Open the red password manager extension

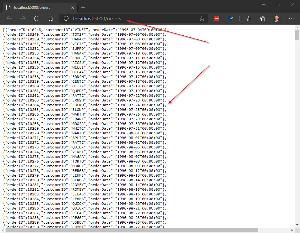[x=216, y=18]
